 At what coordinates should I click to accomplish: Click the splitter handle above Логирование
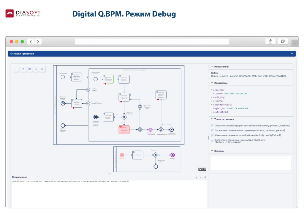pos(110,173)
